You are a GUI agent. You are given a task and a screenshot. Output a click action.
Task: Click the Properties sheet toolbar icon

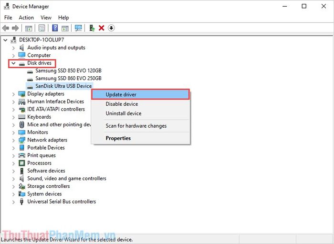pyautogui.click(x=42, y=28)
